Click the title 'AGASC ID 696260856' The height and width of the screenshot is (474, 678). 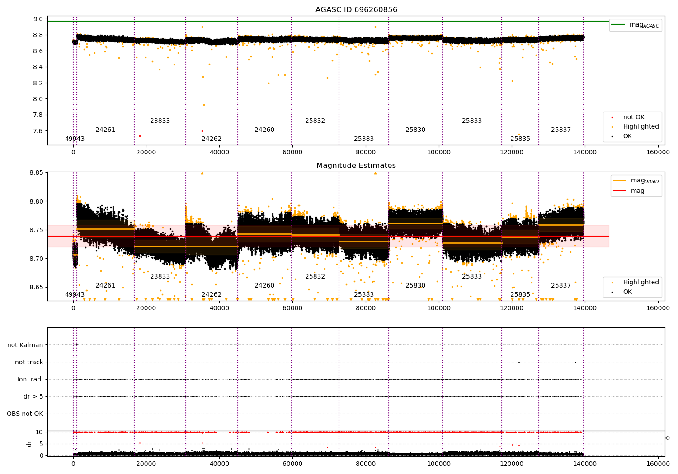356,10
